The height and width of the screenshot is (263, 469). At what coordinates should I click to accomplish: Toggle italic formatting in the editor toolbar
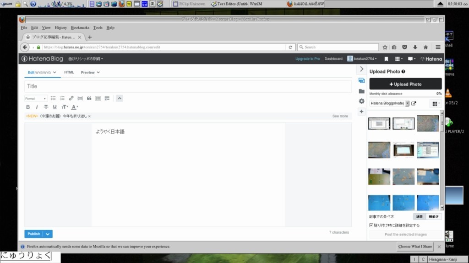pyautogui.click(x=37, y=107)
